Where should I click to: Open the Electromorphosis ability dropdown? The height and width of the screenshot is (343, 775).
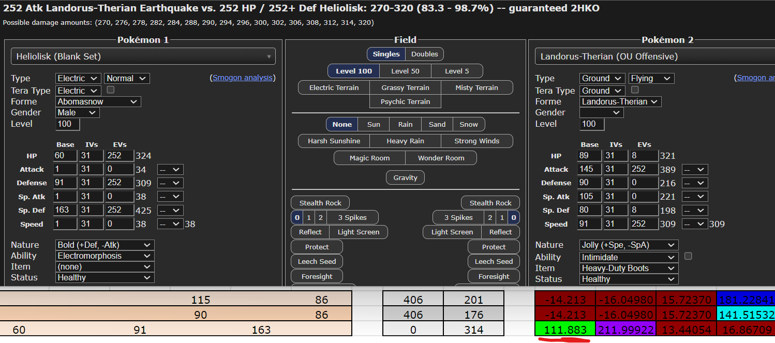105,256
